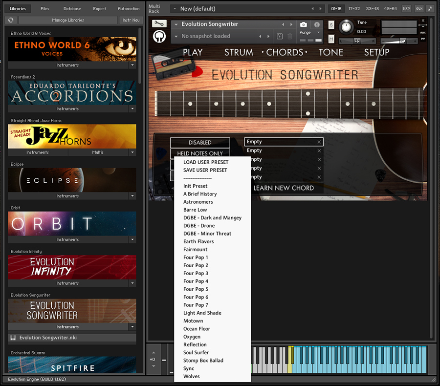Show rack channels 17-32

[x=354, y=9]
